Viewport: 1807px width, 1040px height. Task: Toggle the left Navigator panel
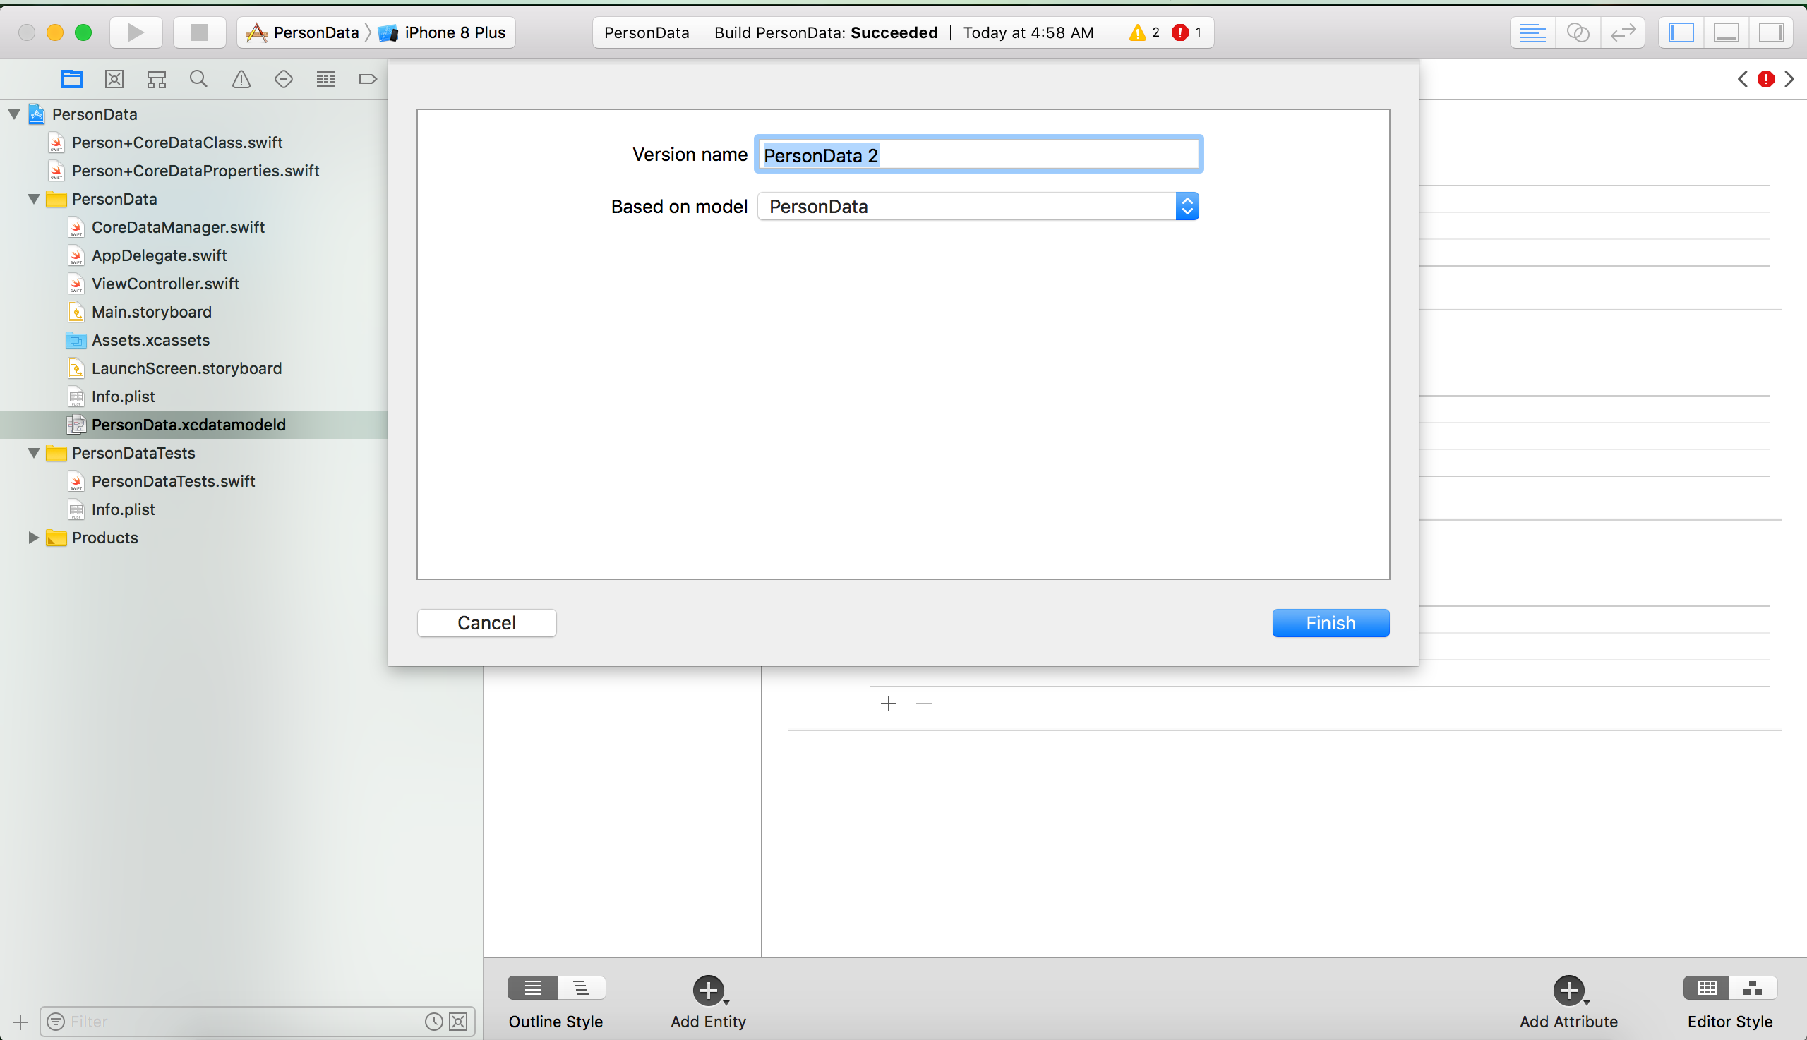point(1681,32)
